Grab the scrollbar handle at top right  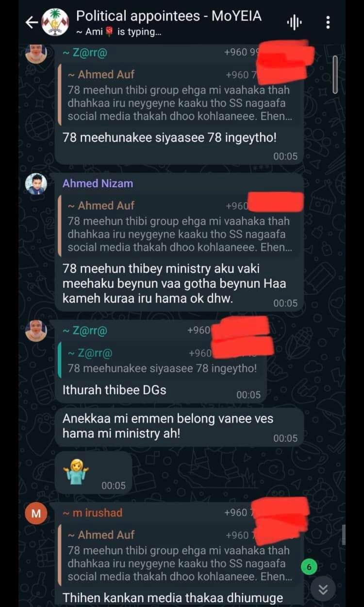point(334,74)
